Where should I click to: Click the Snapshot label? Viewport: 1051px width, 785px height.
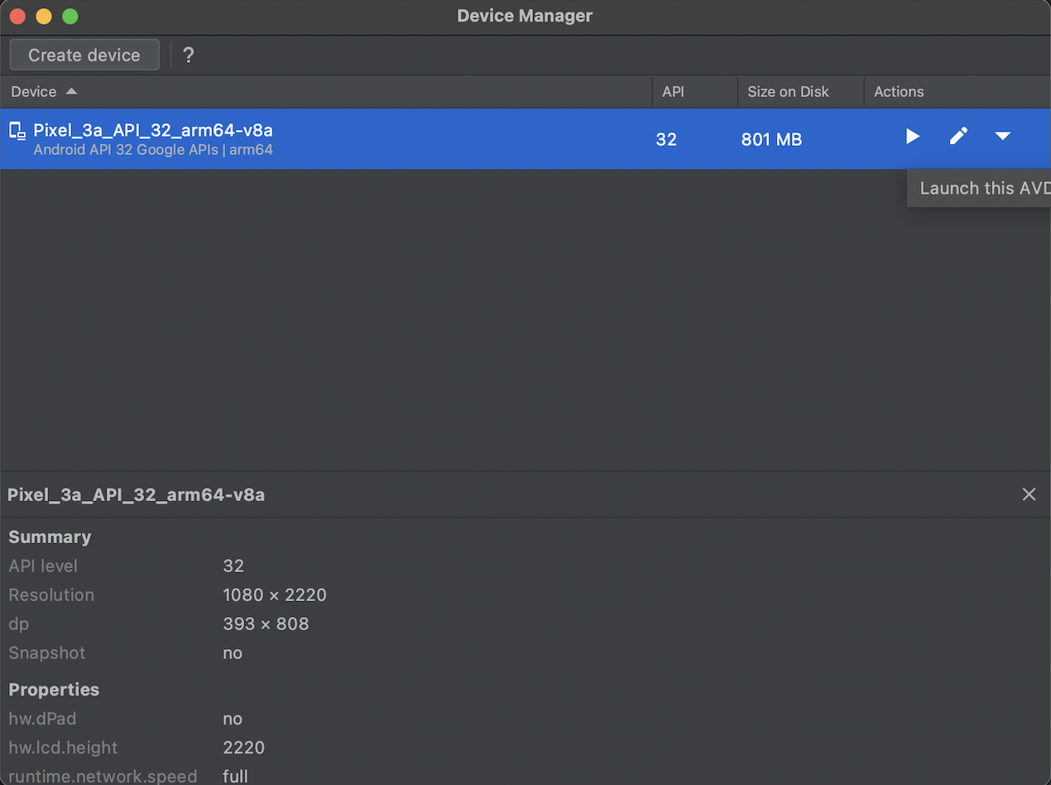pos(47,653)
